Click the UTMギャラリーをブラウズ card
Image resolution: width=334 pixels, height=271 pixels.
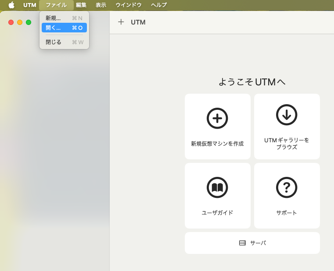coord(287,127)
